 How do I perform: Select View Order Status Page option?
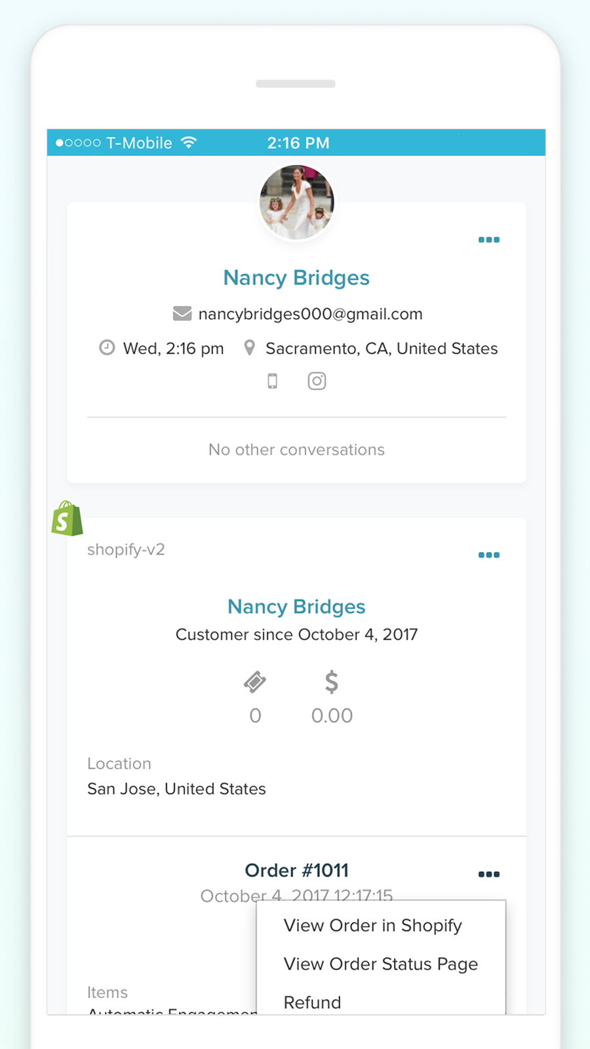380,964
